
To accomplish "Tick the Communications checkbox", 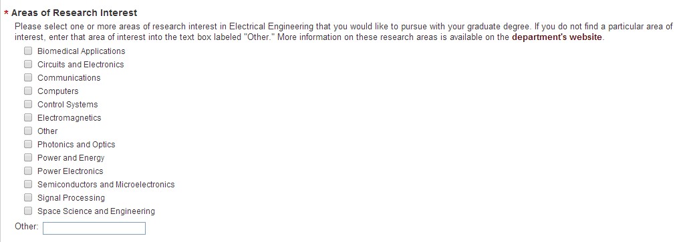I will (x=28, y=77).
